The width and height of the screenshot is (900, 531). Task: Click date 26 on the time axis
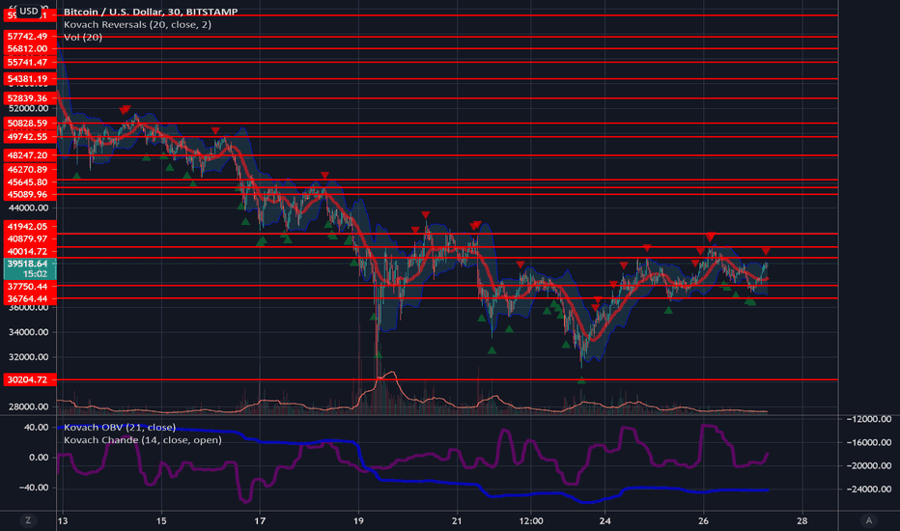704,521
